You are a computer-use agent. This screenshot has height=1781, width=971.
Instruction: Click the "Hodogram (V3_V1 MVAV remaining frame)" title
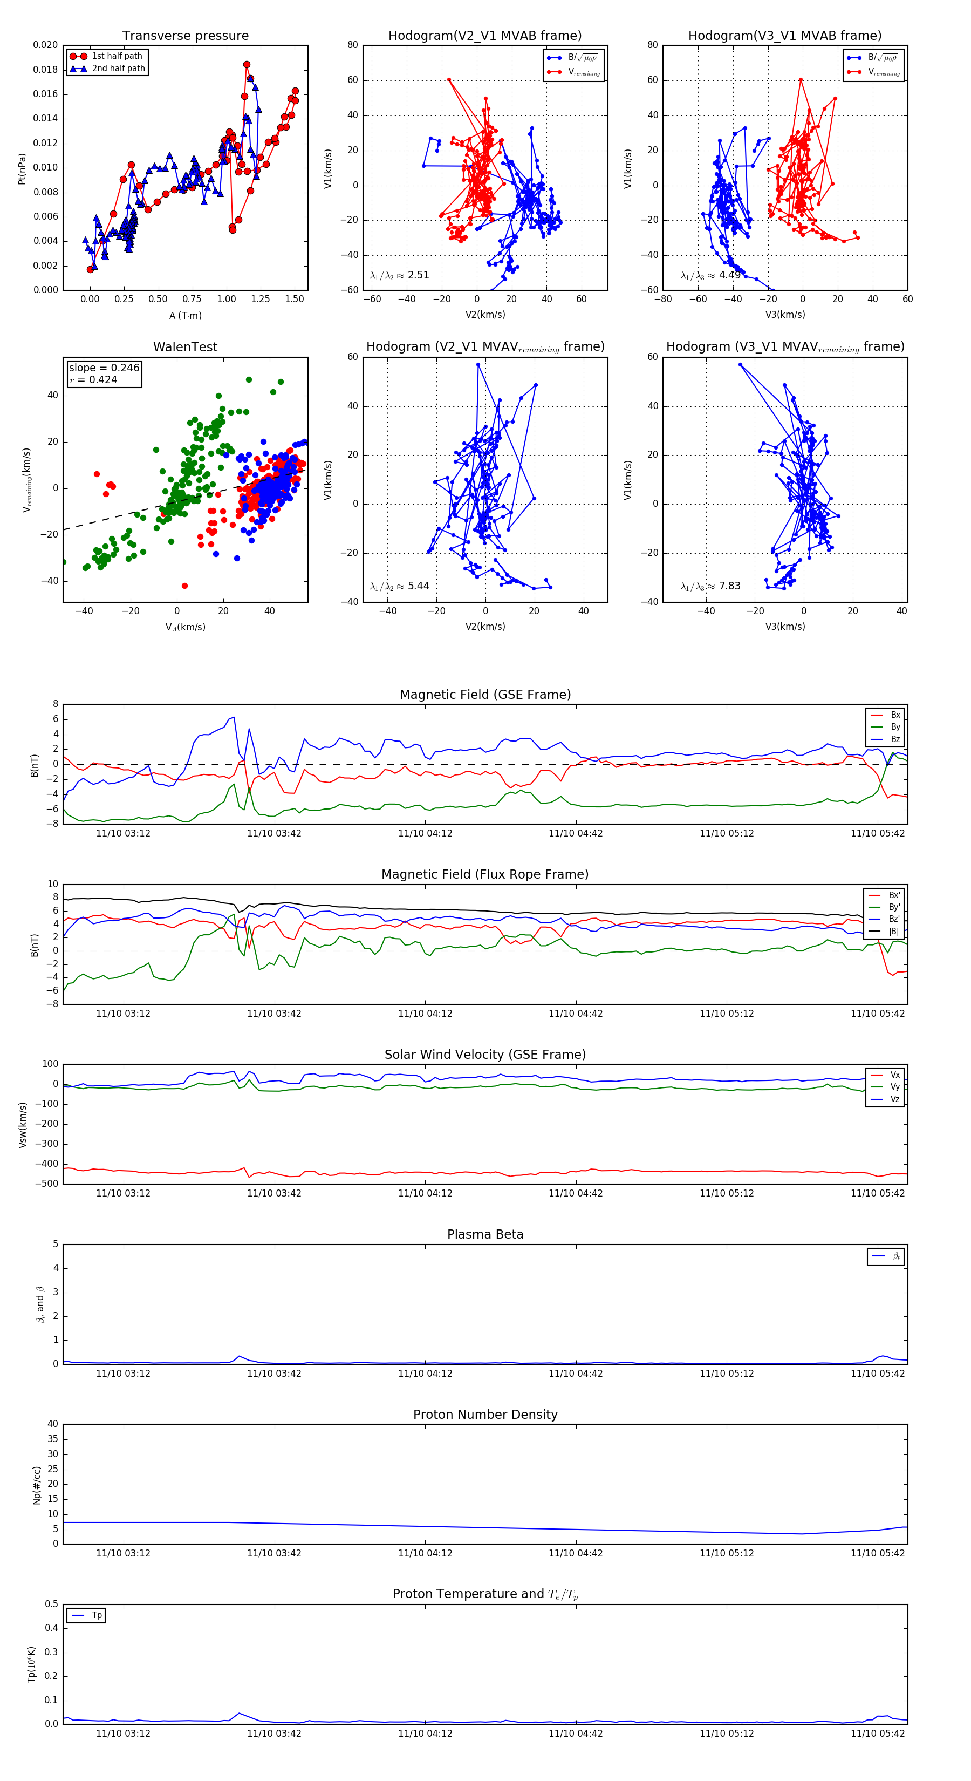point(785,347)
